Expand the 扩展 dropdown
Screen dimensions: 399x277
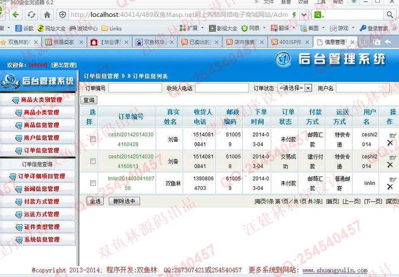(x=203, y=28)
